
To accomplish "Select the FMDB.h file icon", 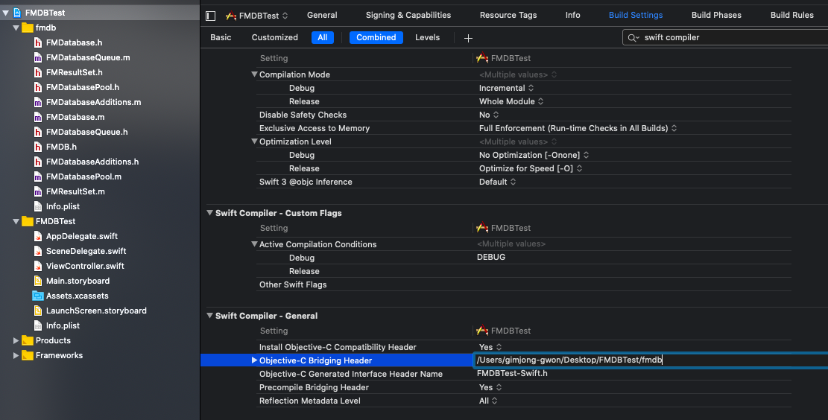I will 38,147.
